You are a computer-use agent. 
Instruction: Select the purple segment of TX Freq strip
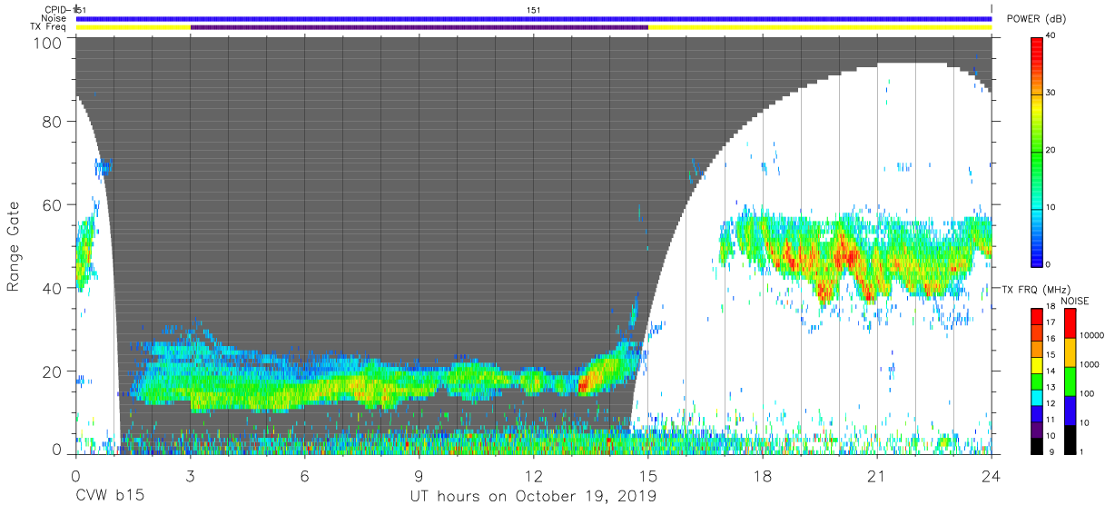point(419,27)
